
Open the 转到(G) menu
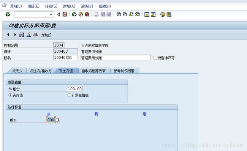tap(51, 6)
